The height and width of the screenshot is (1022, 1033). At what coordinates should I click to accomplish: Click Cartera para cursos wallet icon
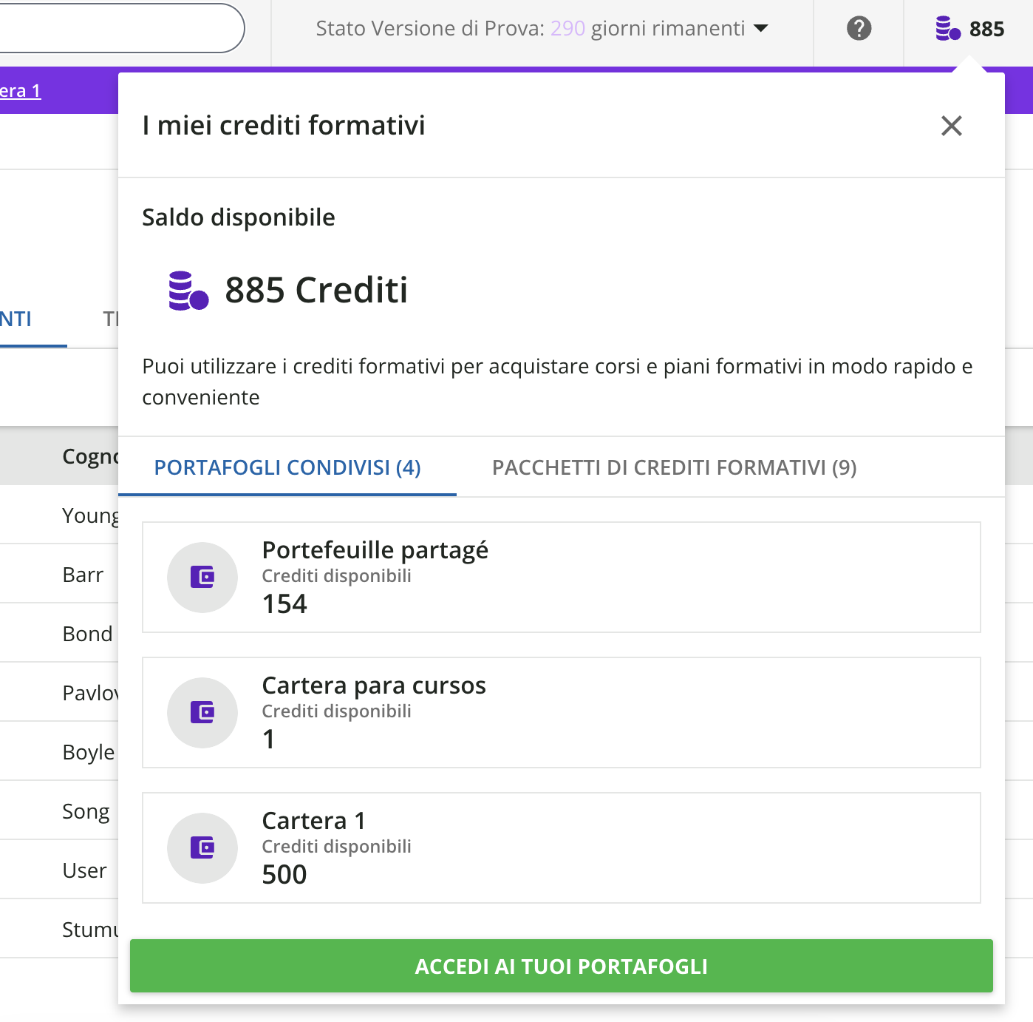(x=202, y=712)
